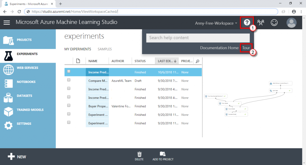Open the Compare M... experiment
Screen dimensions: 306x165
[x=98, y=81]
